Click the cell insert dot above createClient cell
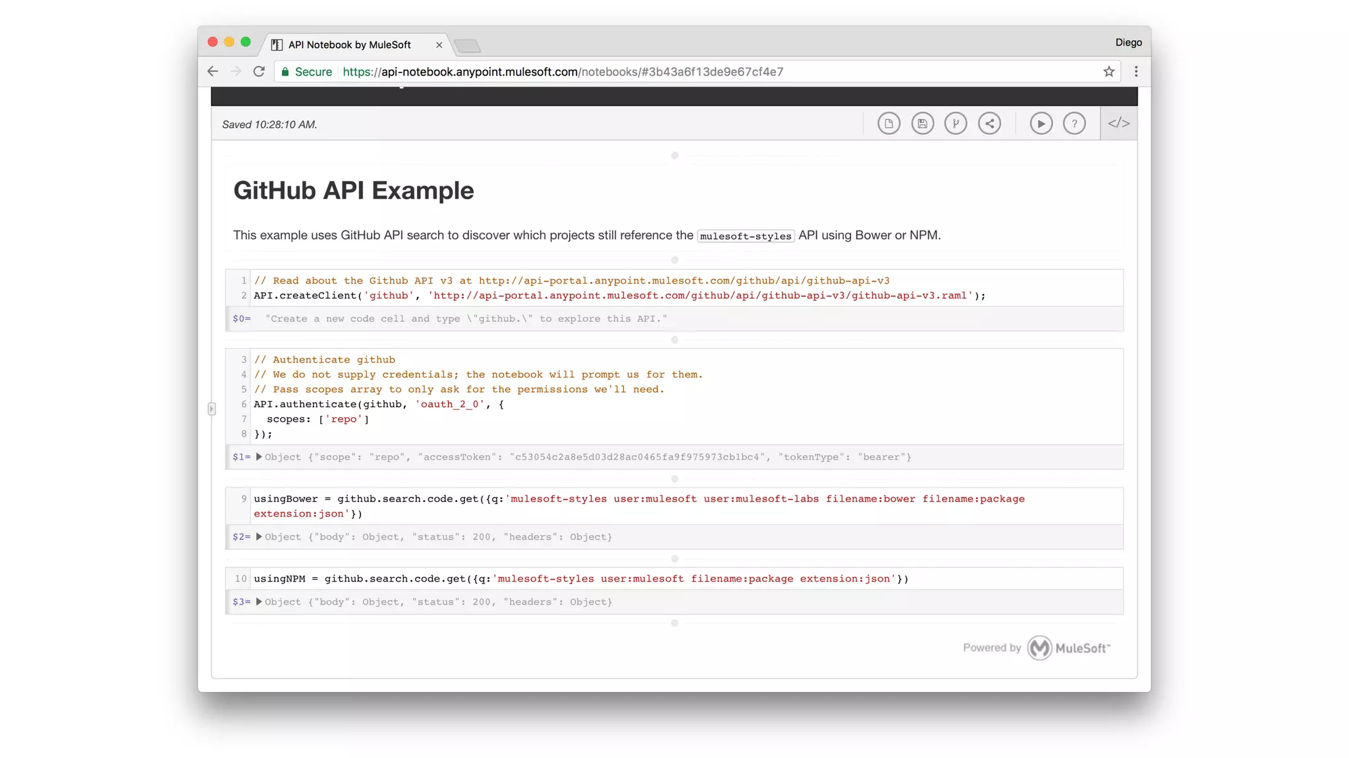 (x=674, y=260)
